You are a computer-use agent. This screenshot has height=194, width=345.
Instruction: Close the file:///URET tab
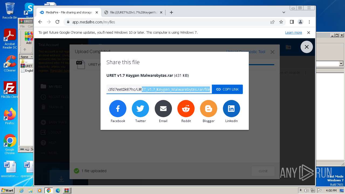click(x=161, y=12)
